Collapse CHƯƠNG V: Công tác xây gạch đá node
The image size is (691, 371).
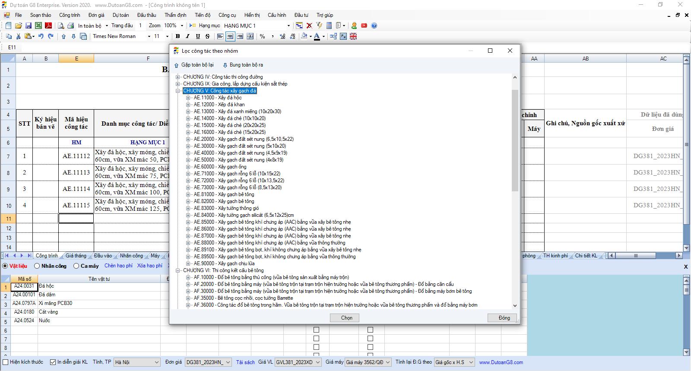pyautogui.click(x=178, y=91)
